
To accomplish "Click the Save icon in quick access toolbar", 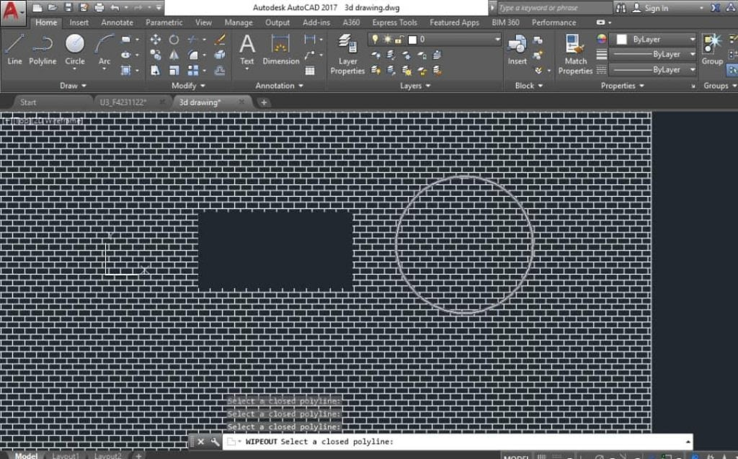I will point(68,7).
